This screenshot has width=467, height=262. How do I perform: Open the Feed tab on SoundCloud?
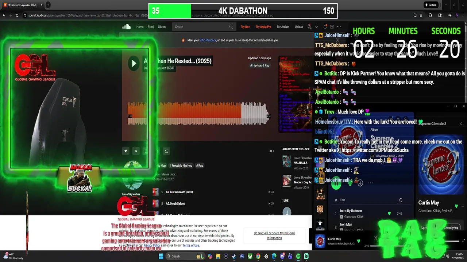[151, 27]
